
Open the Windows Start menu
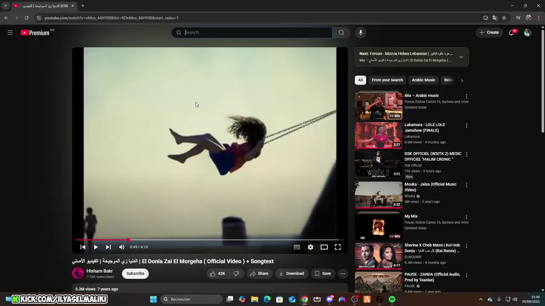pos(153,299)
